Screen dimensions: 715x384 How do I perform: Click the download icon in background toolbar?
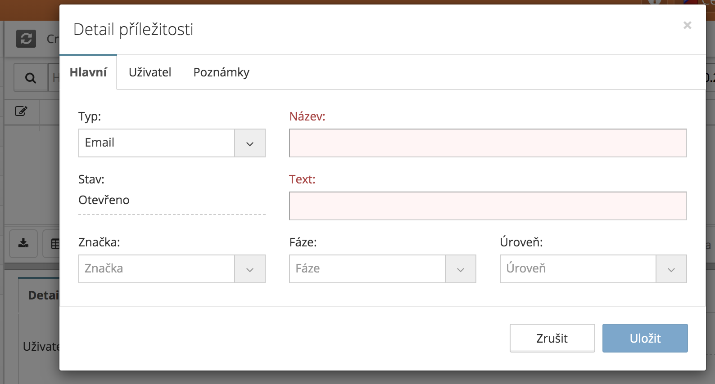pos(23,244)
